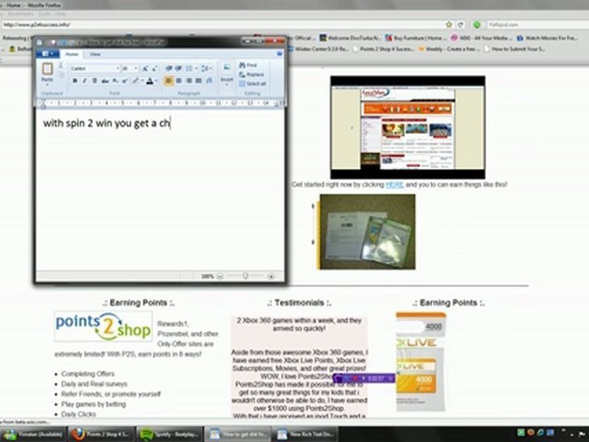This screenshot has width=589, height=442.
Task: Click Find in the Editing group
Action: point(248,66)
